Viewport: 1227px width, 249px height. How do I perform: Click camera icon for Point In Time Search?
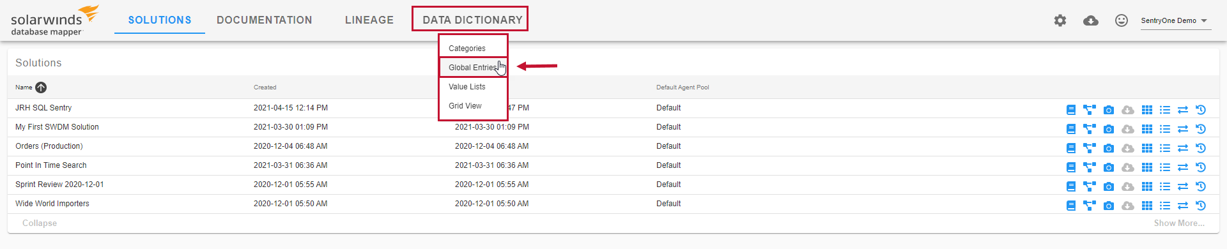tap(1109, 167)
